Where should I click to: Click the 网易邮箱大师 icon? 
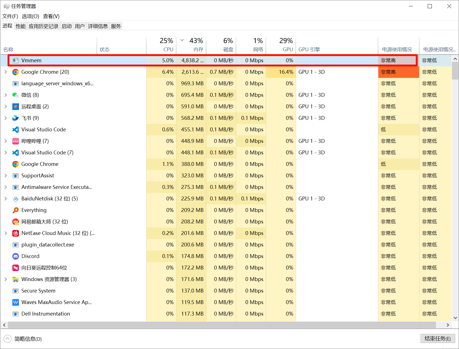coord(16,222)
